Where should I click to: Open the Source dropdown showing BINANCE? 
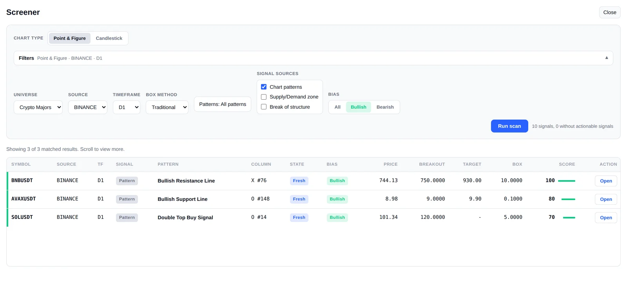coord(88,107)
